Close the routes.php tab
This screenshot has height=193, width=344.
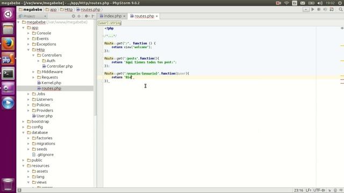tap(156, 16)
